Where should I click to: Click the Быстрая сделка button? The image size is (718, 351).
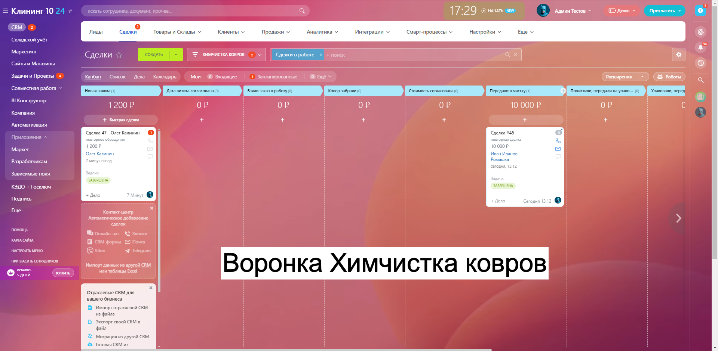point(121,120)
